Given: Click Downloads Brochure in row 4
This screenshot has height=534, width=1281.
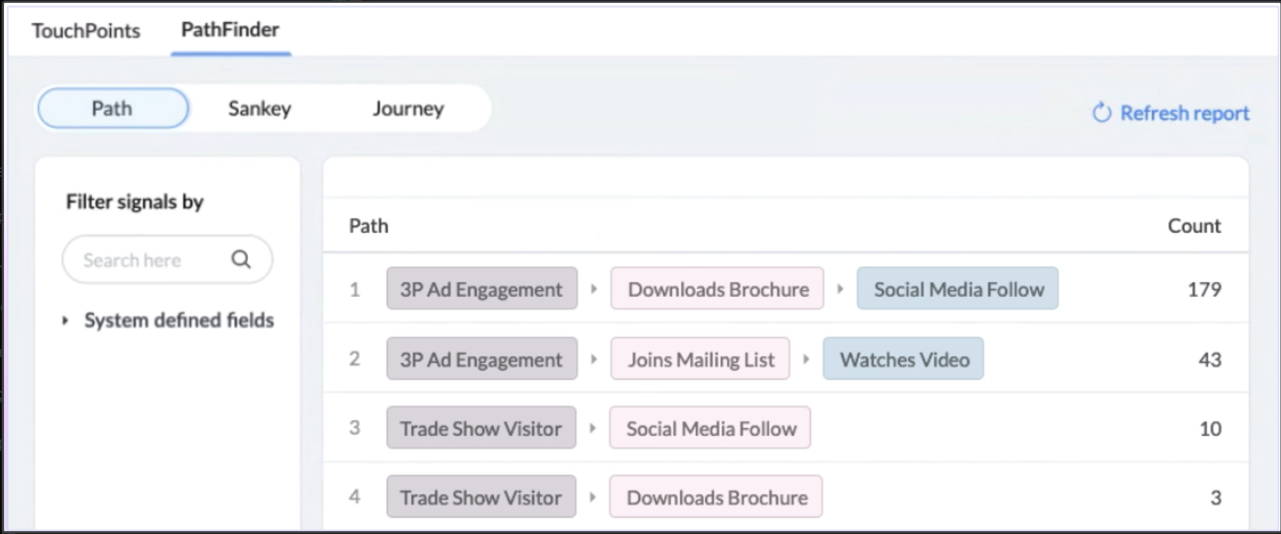Looking at the screenshot, I should [716, 497].
